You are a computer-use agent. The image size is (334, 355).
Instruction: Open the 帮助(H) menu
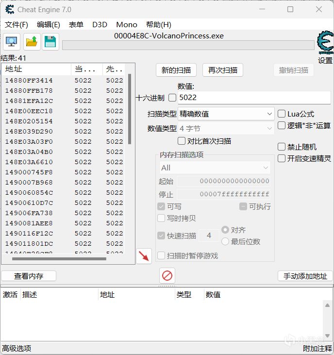tap(159, 24)
